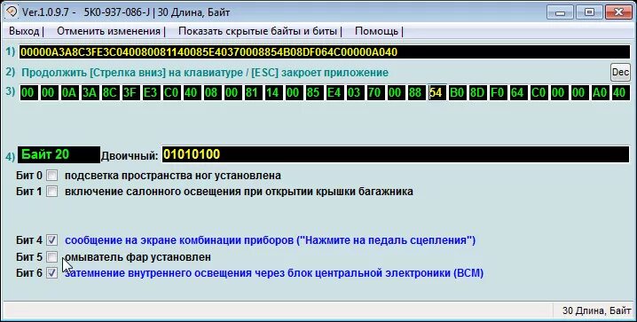
Task: Click the binary value field 01010100
Action: pos(396,154)
